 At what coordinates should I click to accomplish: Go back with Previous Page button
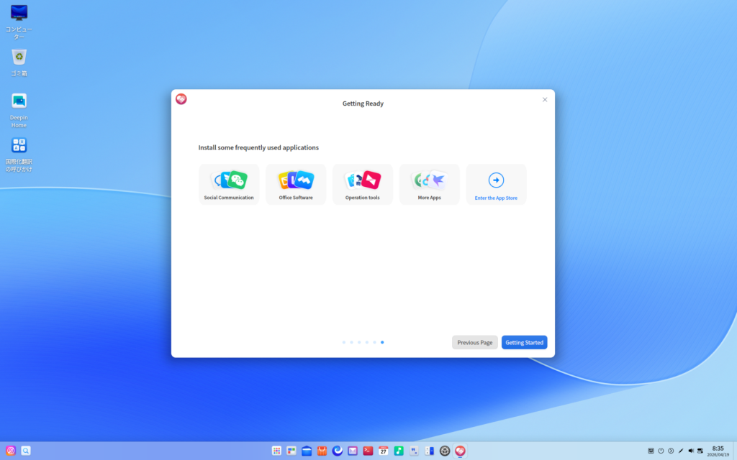[474, 343]
